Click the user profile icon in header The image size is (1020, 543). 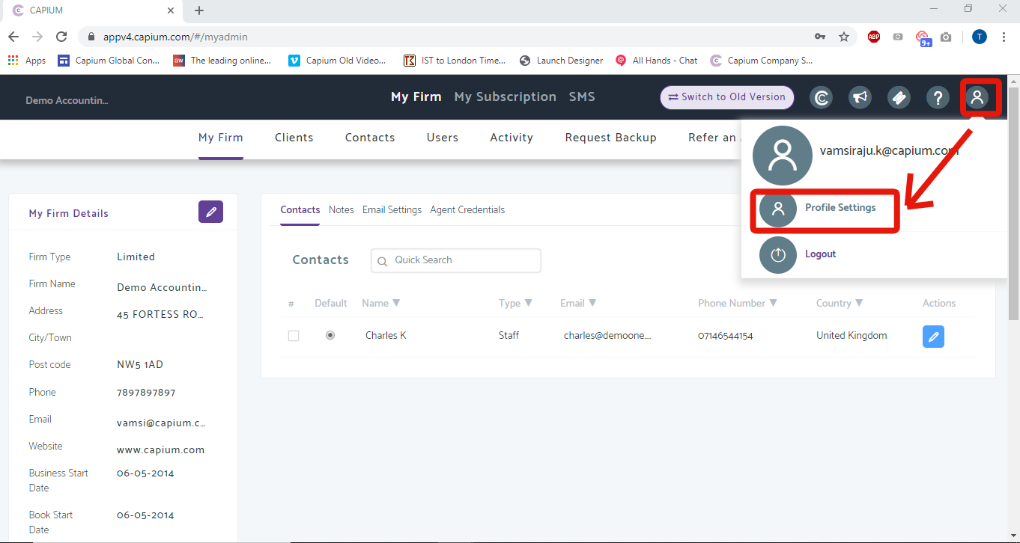point(977,97)
